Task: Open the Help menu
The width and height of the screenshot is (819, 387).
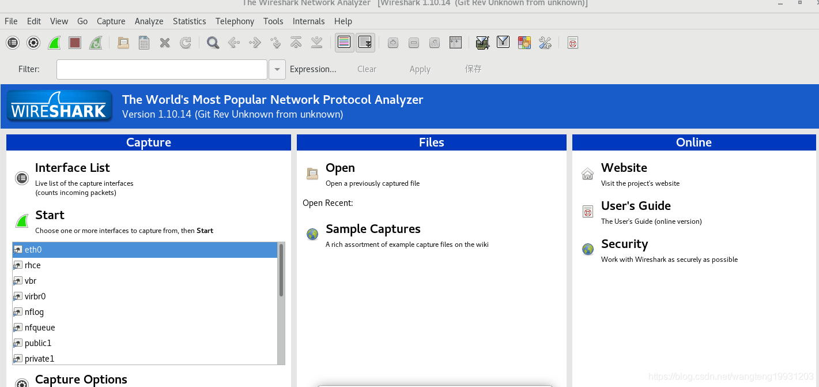Action: pyautogui.click(x=343, y=21)
